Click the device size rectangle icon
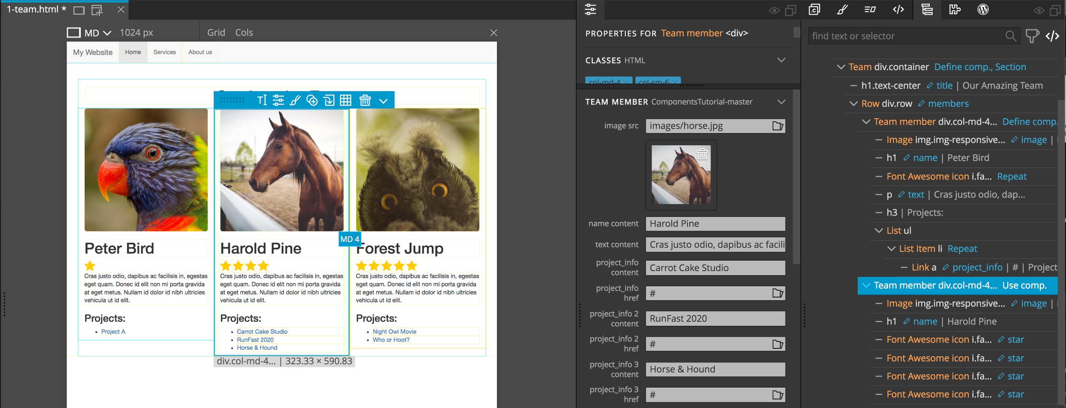Viewport: 1066px width, 408px height. (74, 32)
